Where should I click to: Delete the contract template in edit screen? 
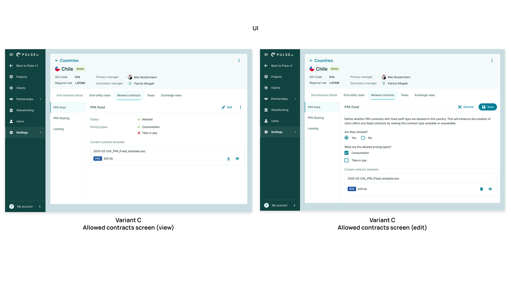(481, 189)
